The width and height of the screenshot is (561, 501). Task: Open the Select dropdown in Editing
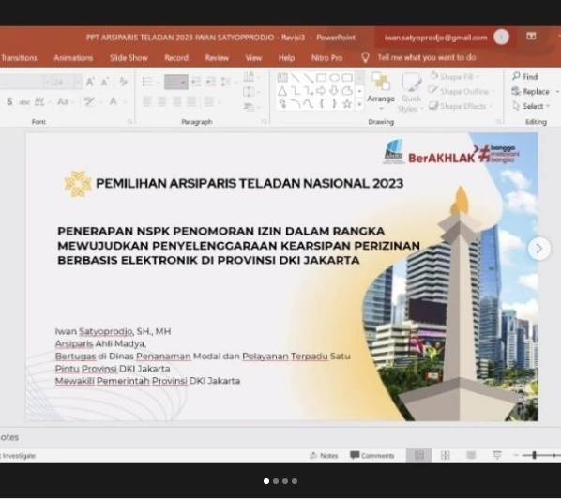click(531, 106)
